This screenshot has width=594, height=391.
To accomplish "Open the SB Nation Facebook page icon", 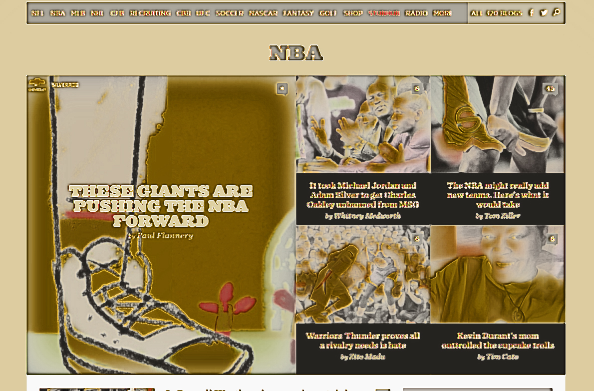I will [531, 13].
